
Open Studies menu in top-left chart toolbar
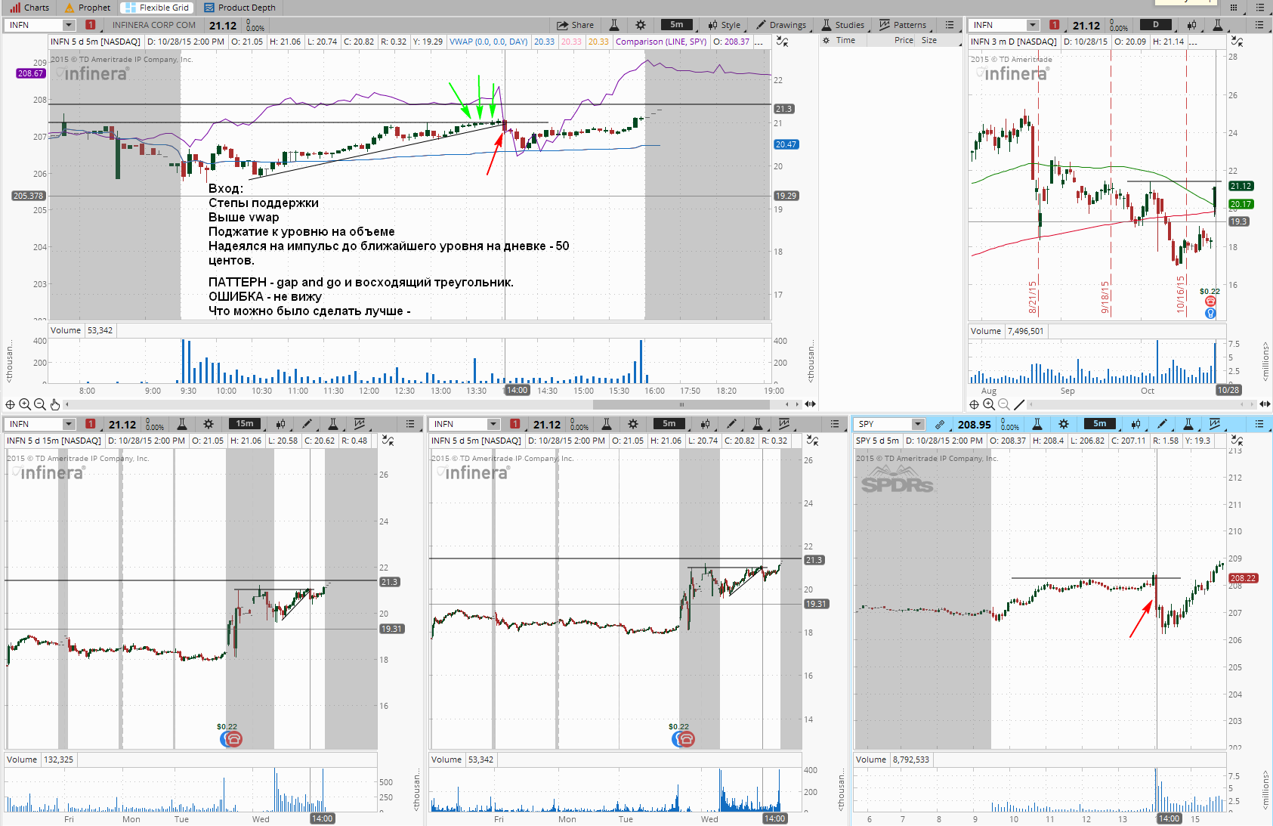[x=843, y=25]
